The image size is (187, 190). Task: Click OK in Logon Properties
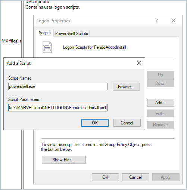coord(105,177)
